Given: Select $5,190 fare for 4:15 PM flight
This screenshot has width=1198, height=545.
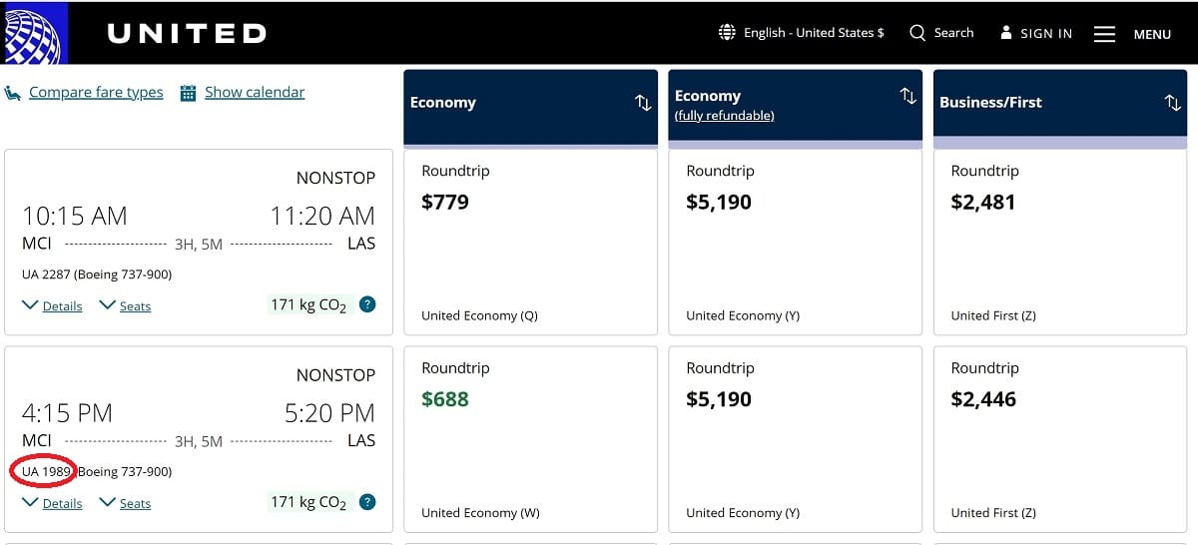Looking at the screenshot, I should (795, 439).
